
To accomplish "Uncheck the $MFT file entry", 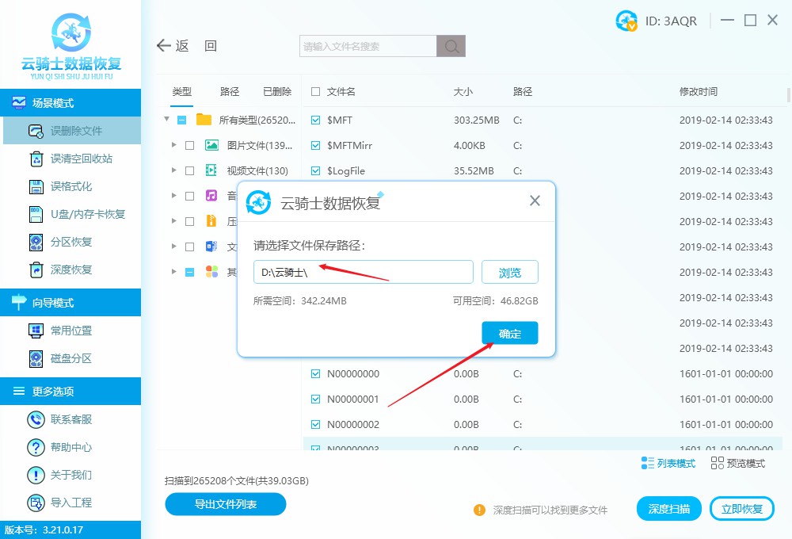I will [x=315, y=119].
